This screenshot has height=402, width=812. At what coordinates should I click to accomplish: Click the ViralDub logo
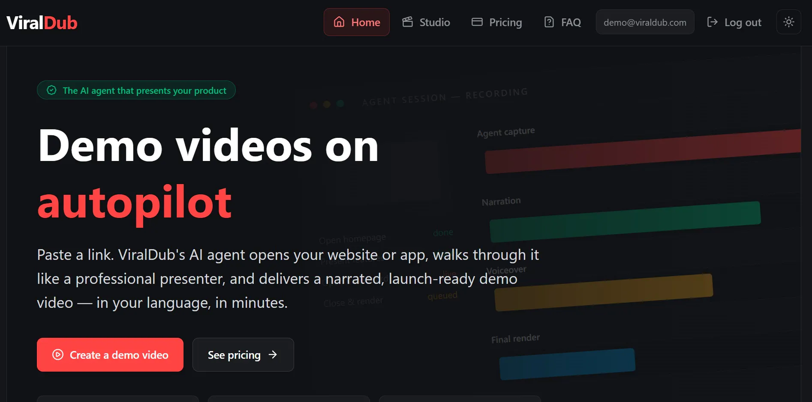[42, 23]
